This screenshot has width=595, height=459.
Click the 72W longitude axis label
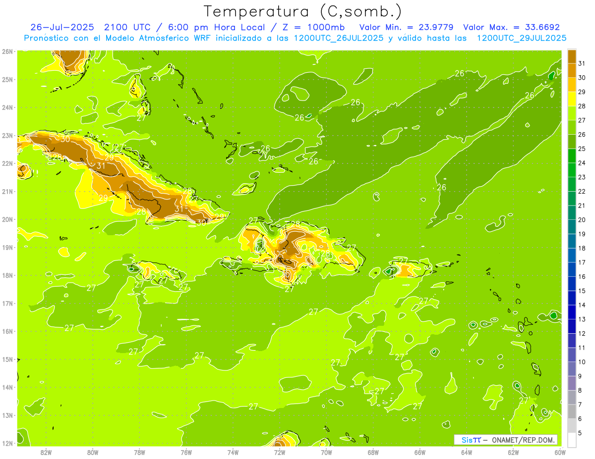(280, 452)
